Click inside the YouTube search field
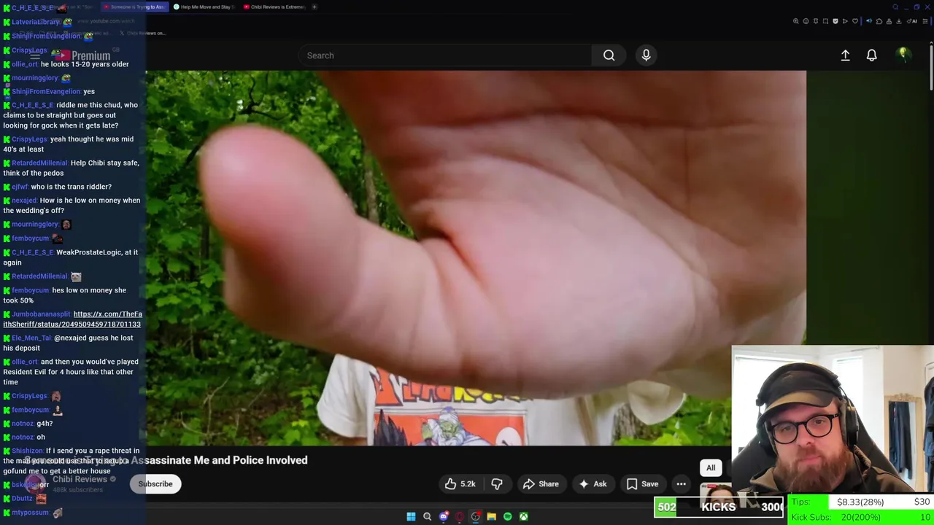Viewport: 934px width, 525px height. (445, 55)
